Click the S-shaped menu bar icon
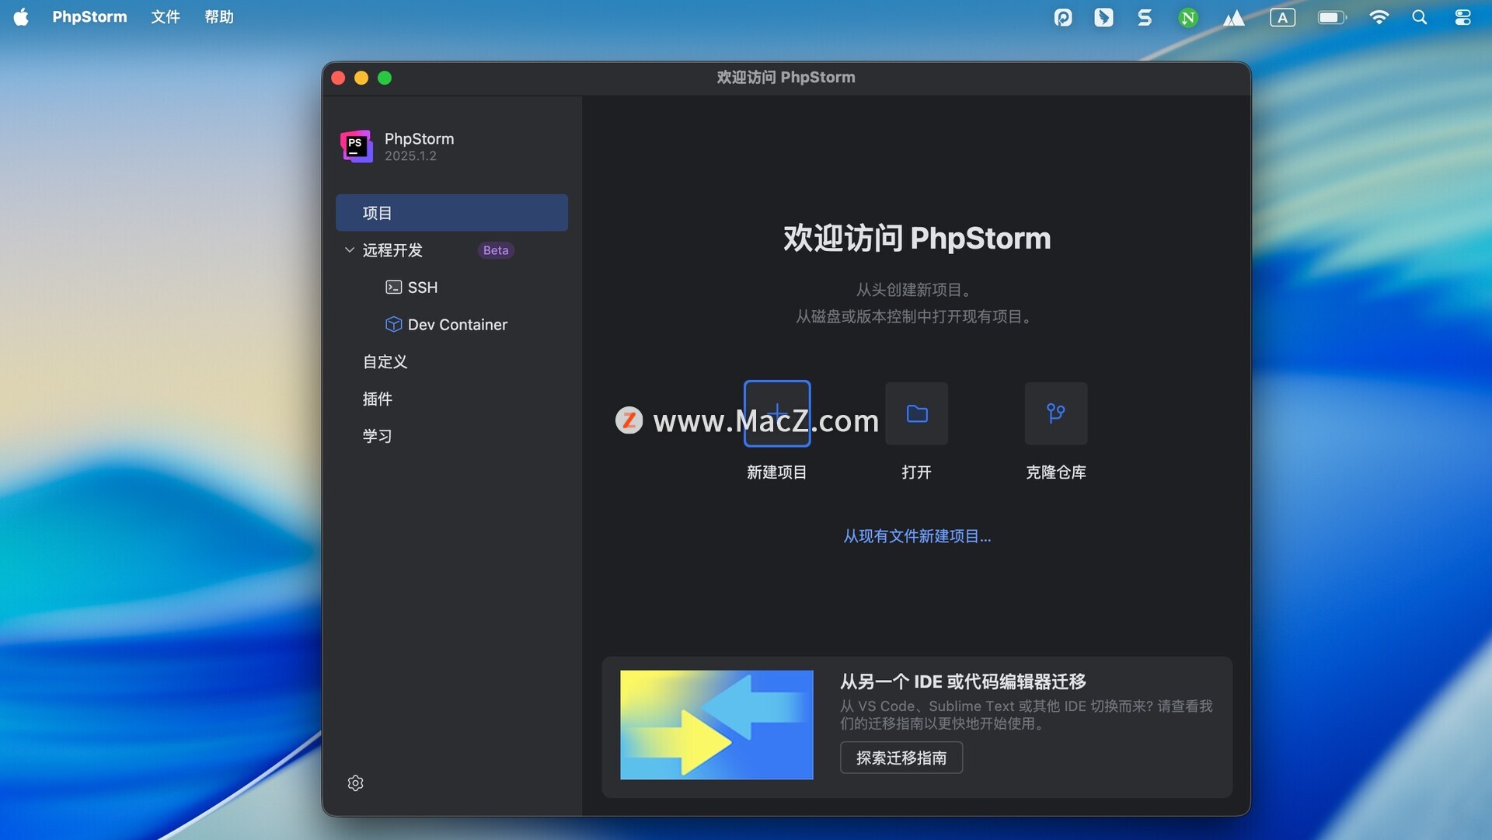1492x840 pixels. point(1145,17)
